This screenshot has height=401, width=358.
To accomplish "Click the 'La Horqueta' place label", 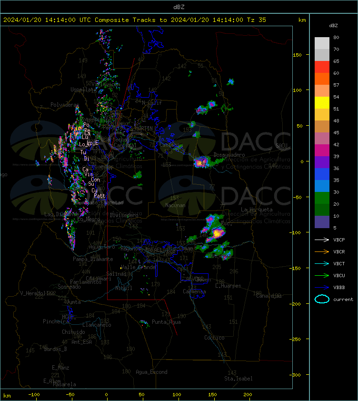I will point(257,210).
